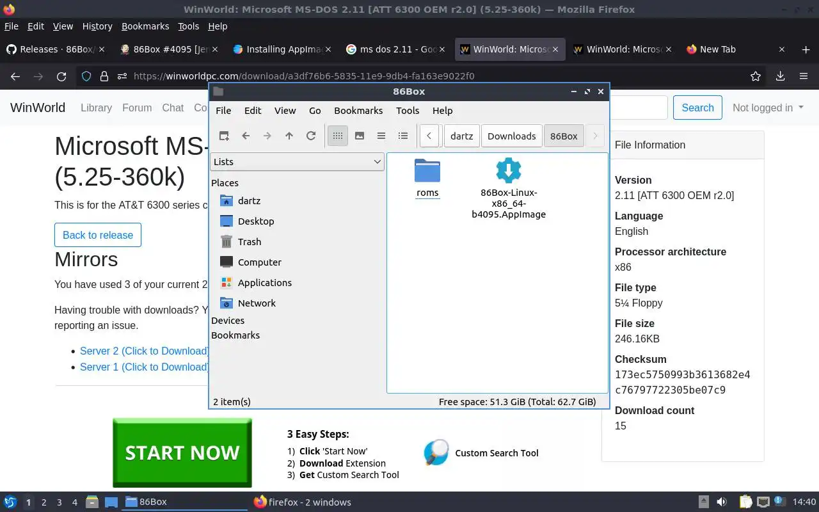Go to dartz in the path bar
The image size is (819, 512).
tap(462, 136)
